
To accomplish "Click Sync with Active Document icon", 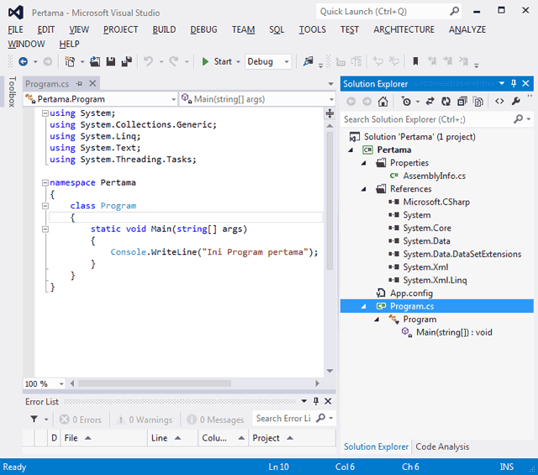I will [x=430, y=101].
